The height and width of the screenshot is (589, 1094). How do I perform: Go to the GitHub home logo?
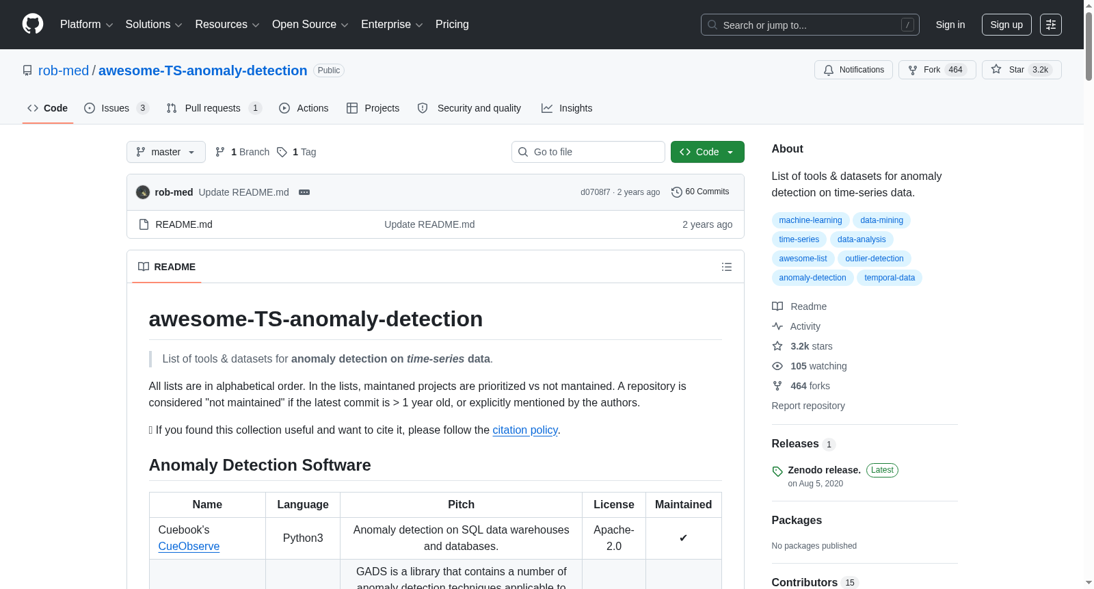[x=33, y=24]
